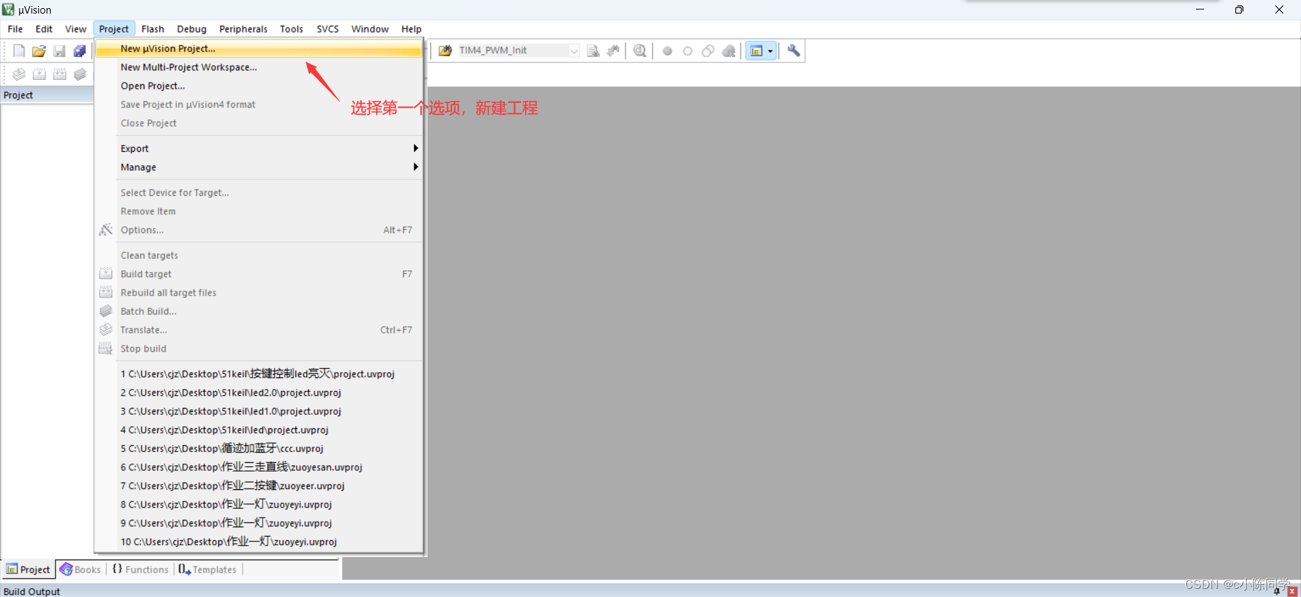Switch to the Books tab
1301x597 pixels.
pyautogui.click(x=80, y=570)
